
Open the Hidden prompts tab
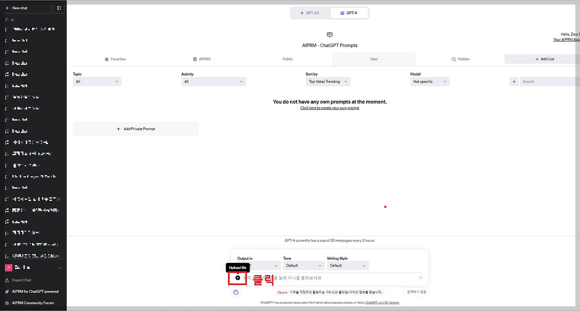460,59
